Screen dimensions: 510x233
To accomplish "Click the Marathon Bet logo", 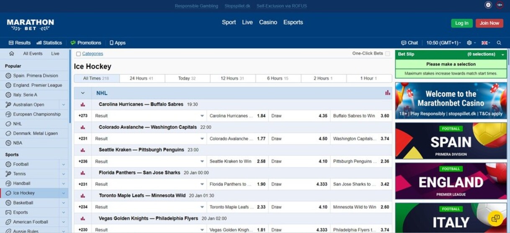I will [x=31, y=24].
